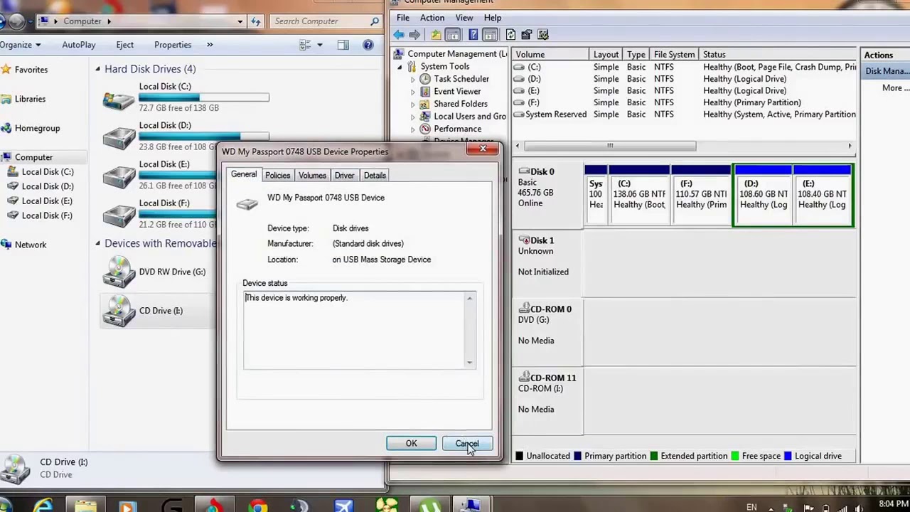
Task: Click the Change your view icon in Explorer
Action: click(306, 45)
